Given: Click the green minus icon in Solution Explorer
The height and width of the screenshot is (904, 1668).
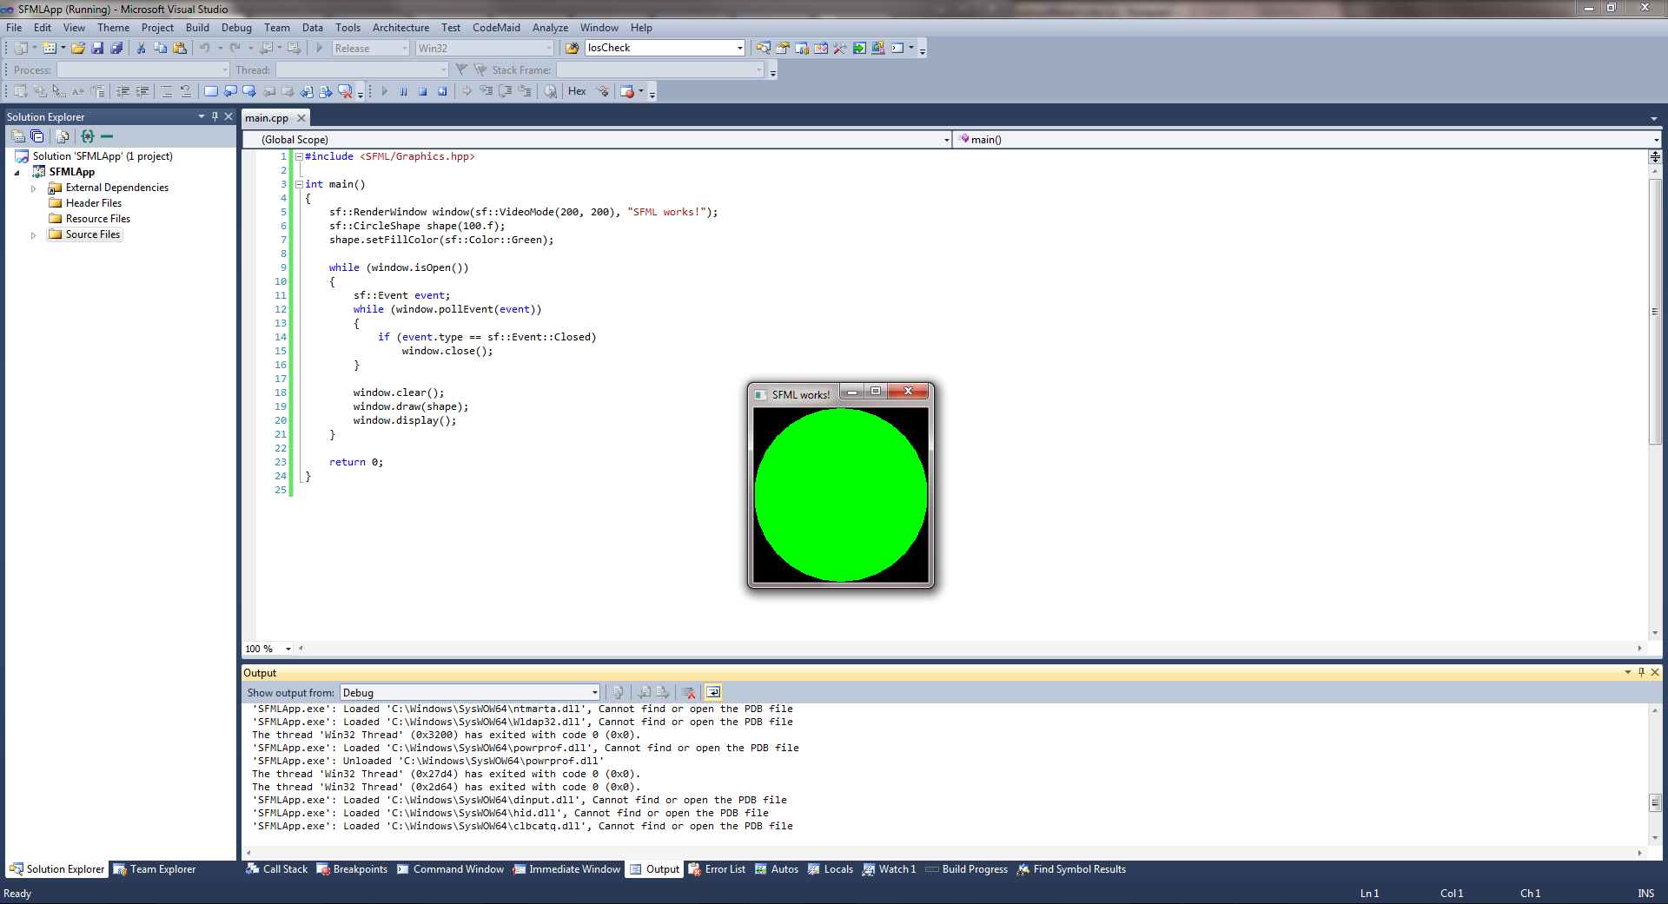Looking at the screenshot, I should (x=107, y=136).
